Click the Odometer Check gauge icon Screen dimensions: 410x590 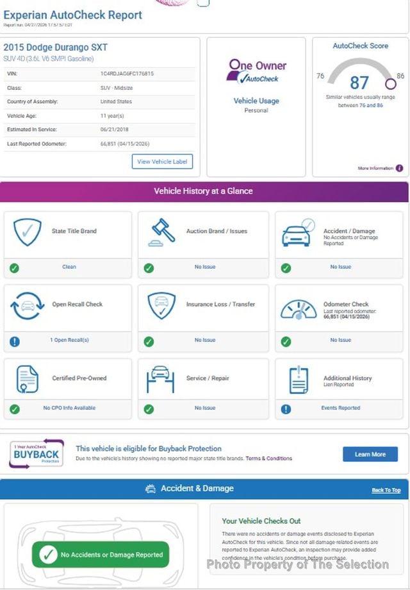tap(299, 310)
